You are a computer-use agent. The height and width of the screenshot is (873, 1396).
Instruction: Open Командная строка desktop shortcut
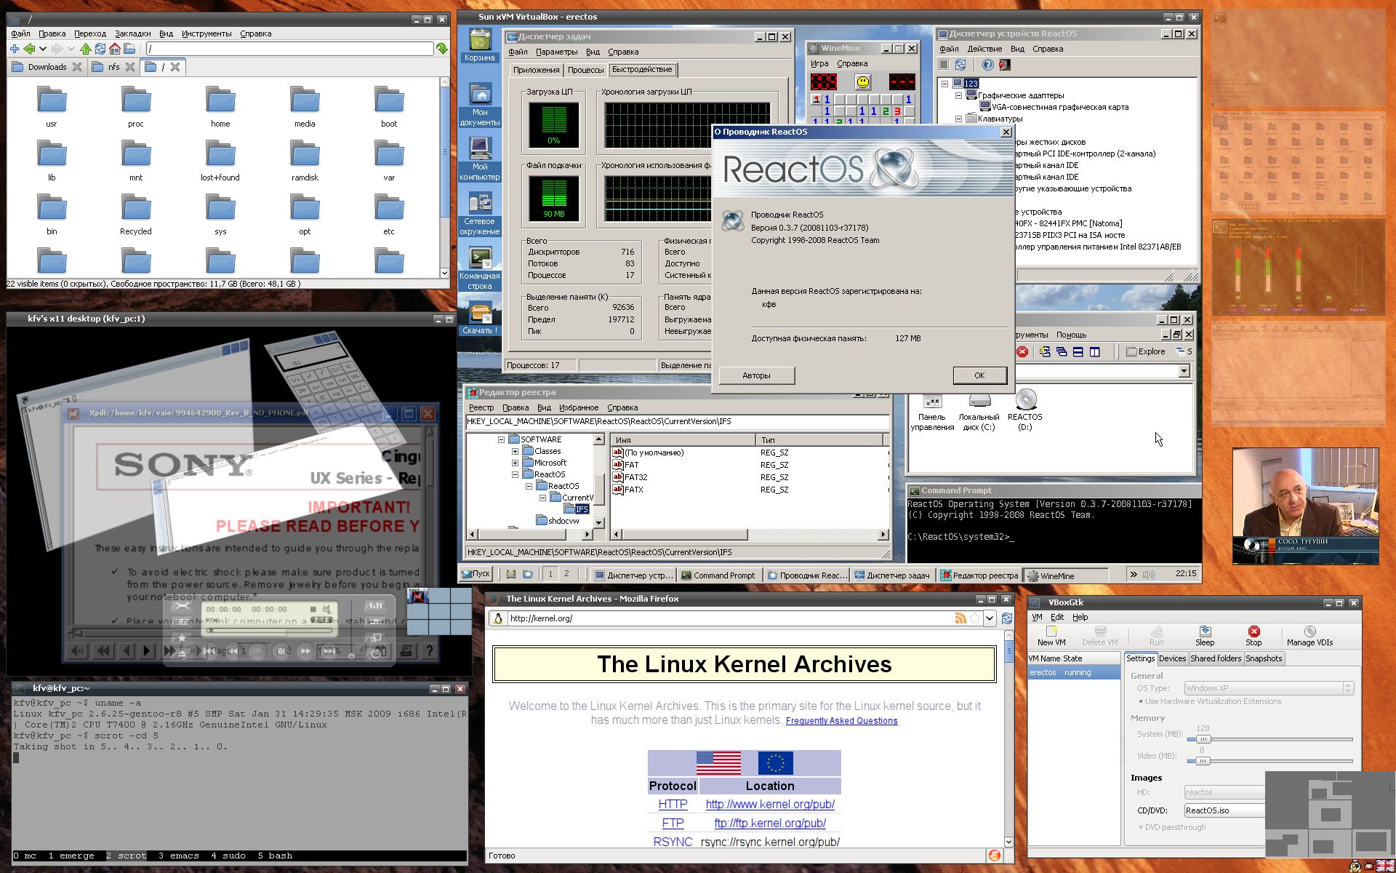point(480,268)
